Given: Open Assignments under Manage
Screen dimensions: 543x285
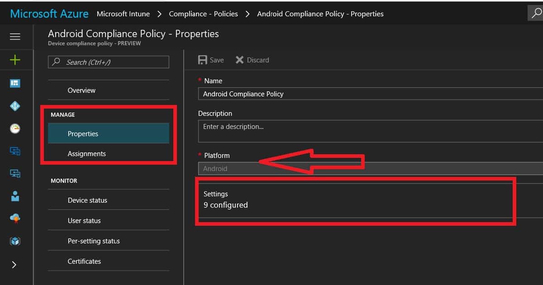Looking at the screenshot, I should click(109, 153).
